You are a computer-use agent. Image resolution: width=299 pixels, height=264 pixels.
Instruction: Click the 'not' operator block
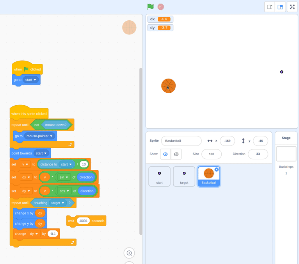click(x=37, y=125)
